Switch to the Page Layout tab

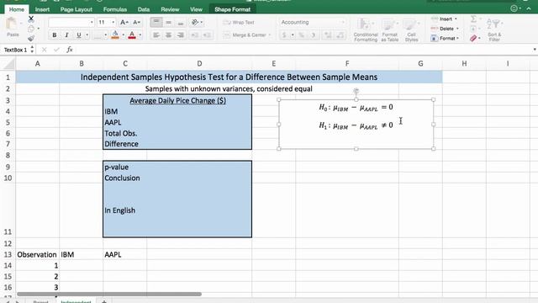(x=76, y=9)
